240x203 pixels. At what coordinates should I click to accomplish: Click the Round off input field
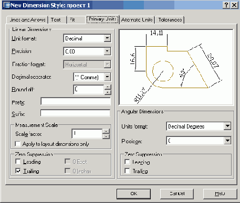[89, 90]
